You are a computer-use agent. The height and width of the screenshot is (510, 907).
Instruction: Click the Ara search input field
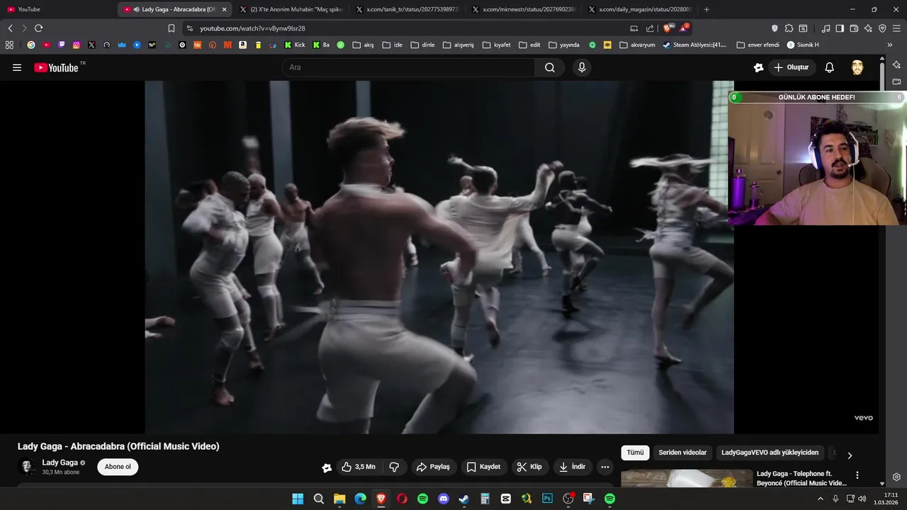pyautogui.click(x=409, y=67)
